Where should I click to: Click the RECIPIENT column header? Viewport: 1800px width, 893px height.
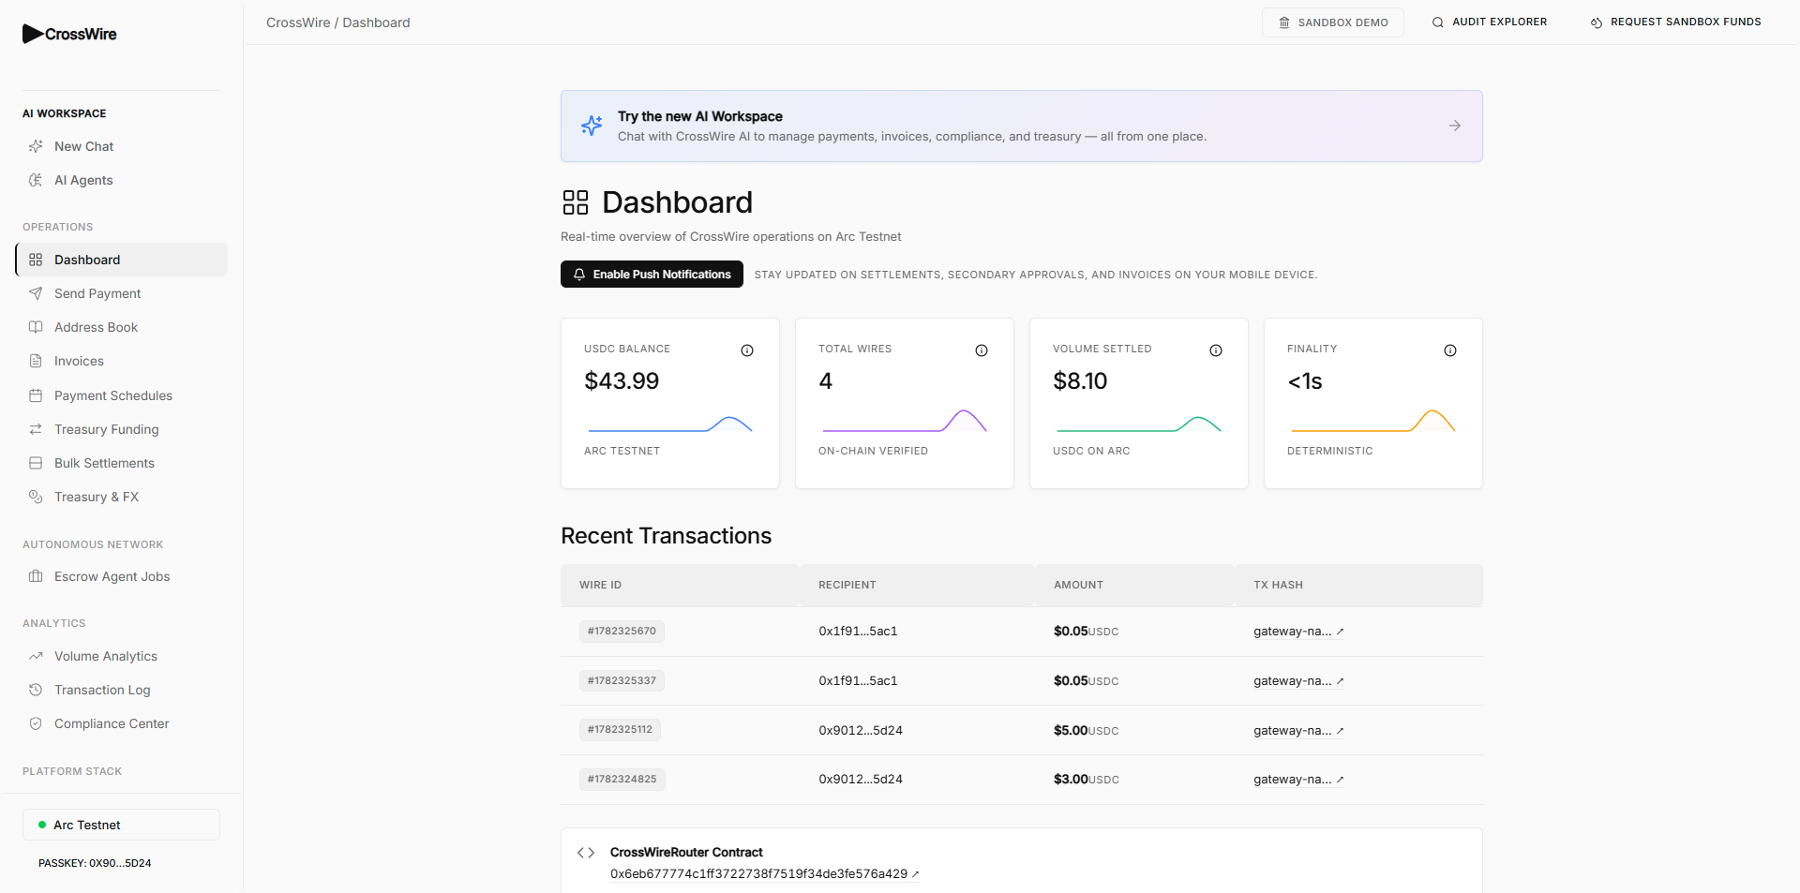pyautogui.click(x=847, y=585)
